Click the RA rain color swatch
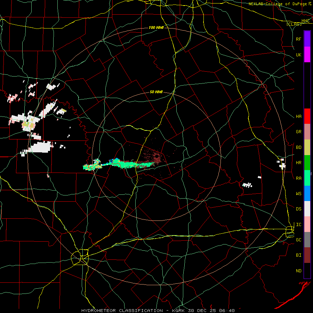Screen dimensions: 313x313 coord(307,178)
